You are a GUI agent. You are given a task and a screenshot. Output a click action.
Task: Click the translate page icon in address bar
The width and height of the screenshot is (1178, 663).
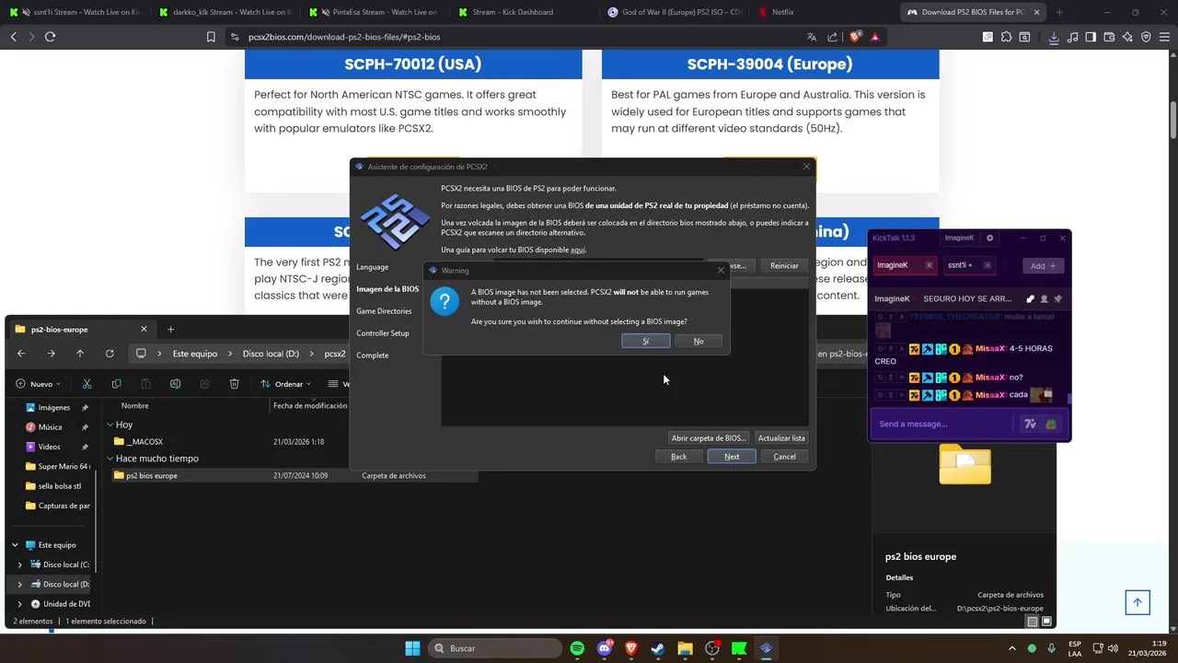click(x=812, y=37)
